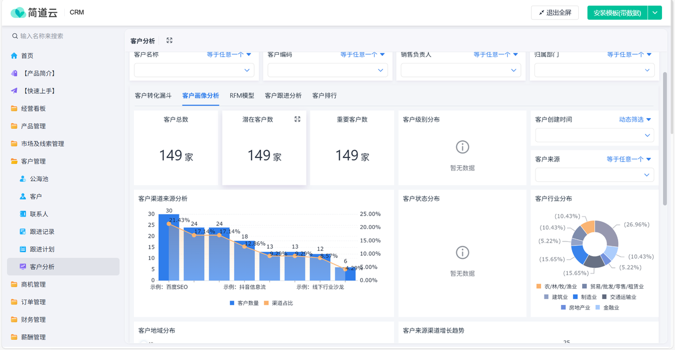Open 动态筛选 dropdown for 客户创建时间
The height and width of the screenshot is (350, 675).
[634, 119]
